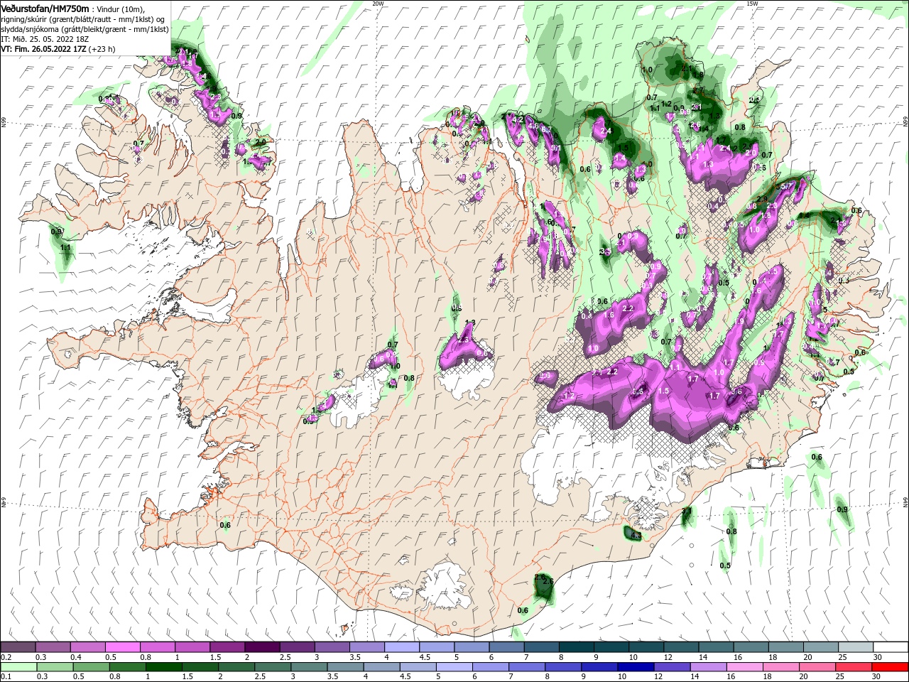Pick the deep blue 10 swatch in lower legend row
The height and width of the screenshot is (682, 909).
pos(636,666)
